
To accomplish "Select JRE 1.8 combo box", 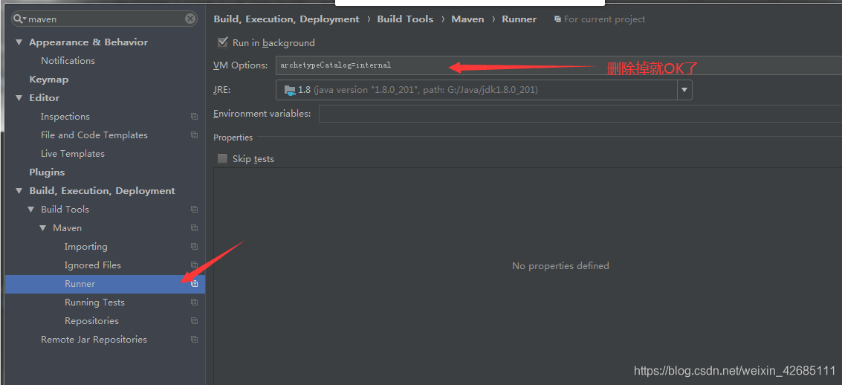I will [x=484, y=90].
